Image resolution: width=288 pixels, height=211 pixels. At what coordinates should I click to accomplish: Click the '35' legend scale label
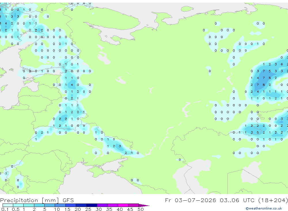(109, 209)
